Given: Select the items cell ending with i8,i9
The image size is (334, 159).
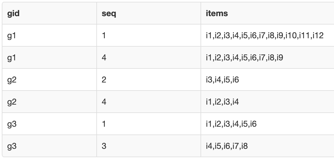Looking at the screenshot, I should 244,58.
